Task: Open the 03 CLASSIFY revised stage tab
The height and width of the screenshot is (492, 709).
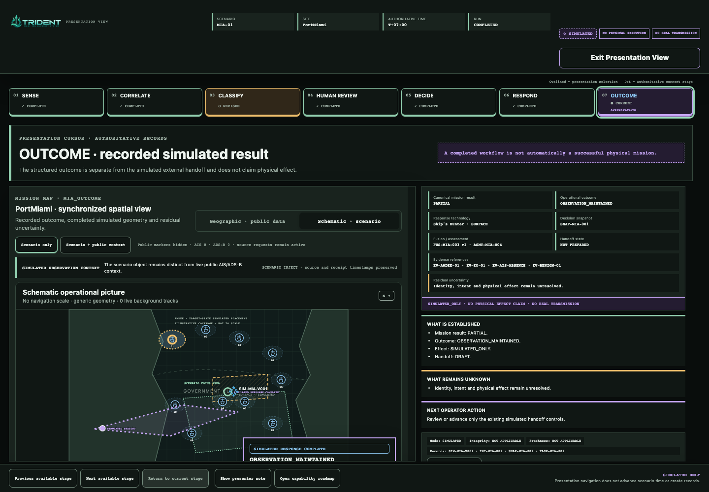Action: tap(253, 101)
